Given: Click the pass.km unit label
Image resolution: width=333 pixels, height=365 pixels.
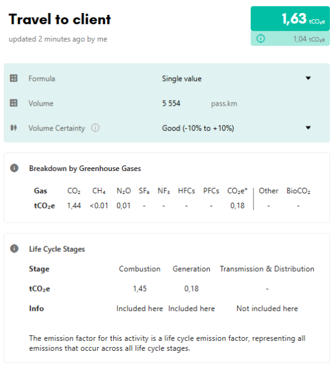Looking at the screenshot, I should [x=224, y=104].
